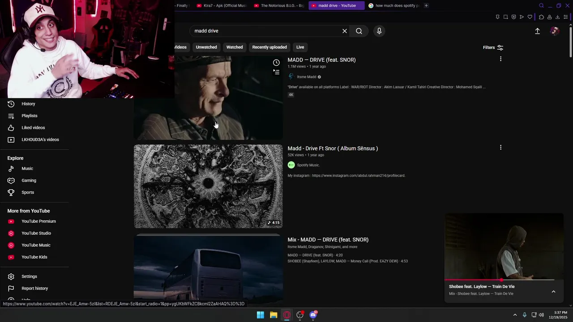Switch to Kira7 - Apk browser tab
The height and width of the screenshot is (322, 573).
tap(222, 5)
